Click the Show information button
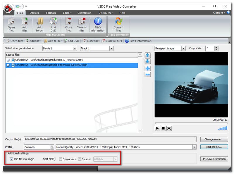The image size is (234, 174). 214,159
